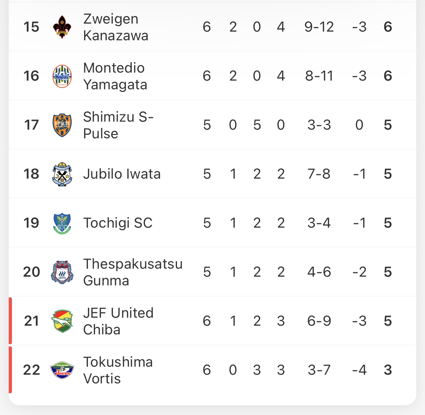Screen dimensions: 425x415
Task: Tap the Zweigen Kanazawa club crest
Action: pos(62,27)
